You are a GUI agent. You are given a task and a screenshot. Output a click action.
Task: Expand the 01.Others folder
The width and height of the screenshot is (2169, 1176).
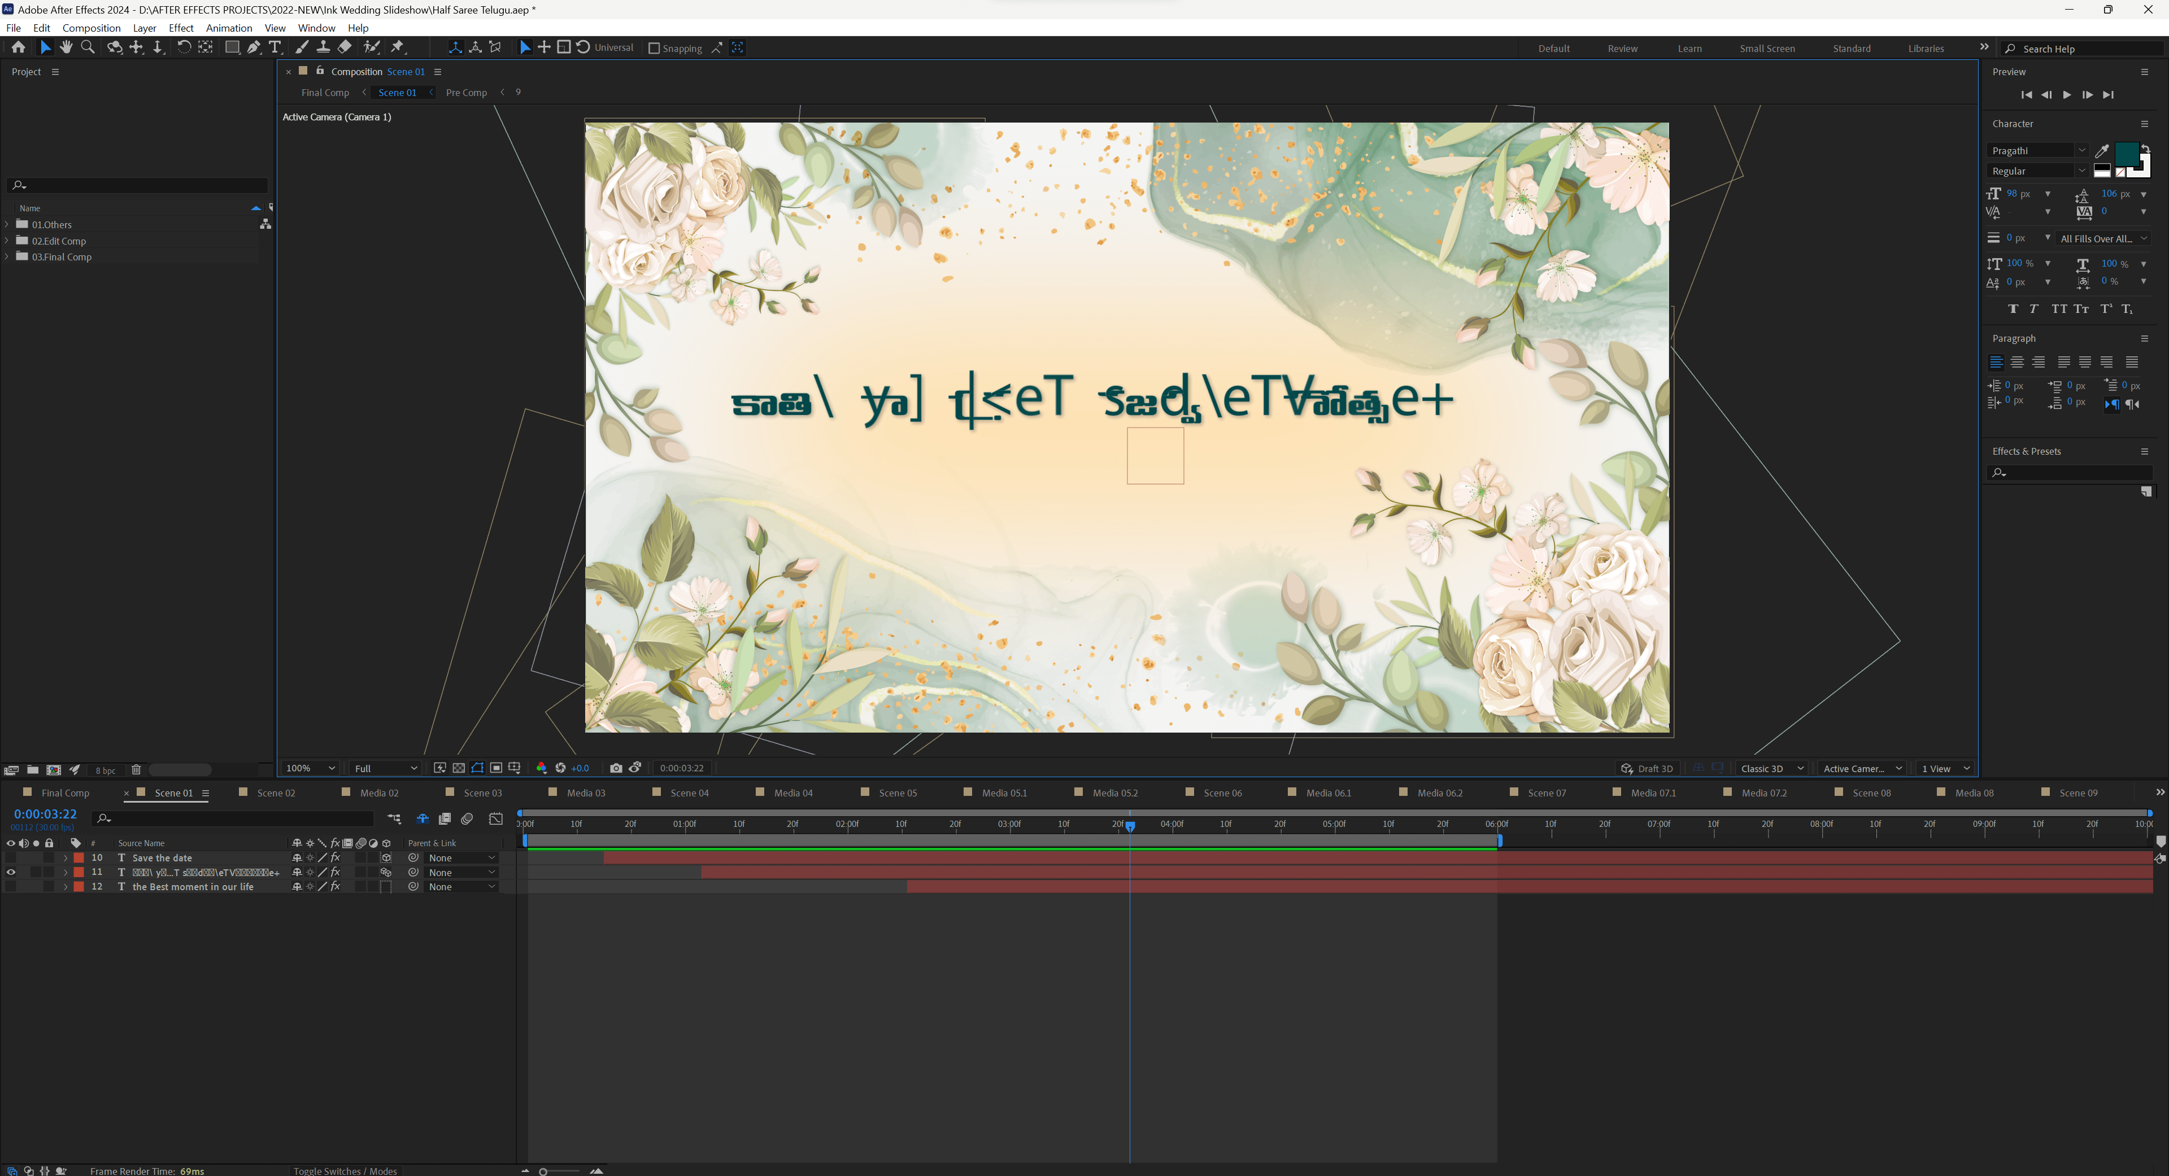coord(7,224)
